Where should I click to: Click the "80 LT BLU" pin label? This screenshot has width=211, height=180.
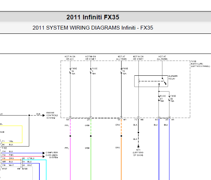28,159
